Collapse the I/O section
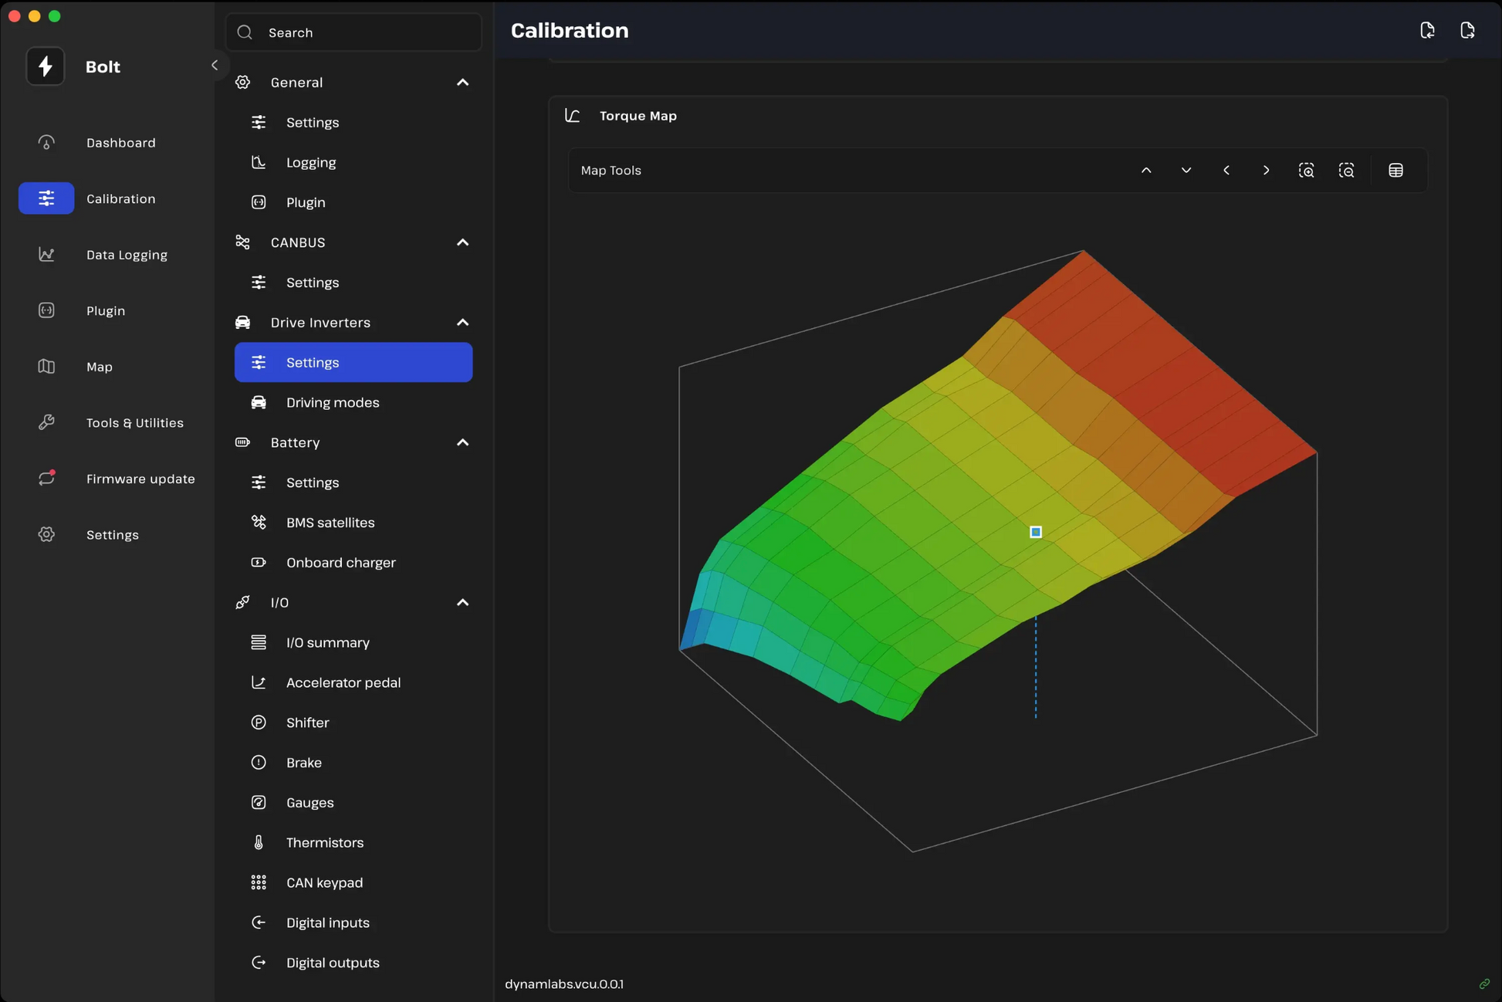 point(462,602)
